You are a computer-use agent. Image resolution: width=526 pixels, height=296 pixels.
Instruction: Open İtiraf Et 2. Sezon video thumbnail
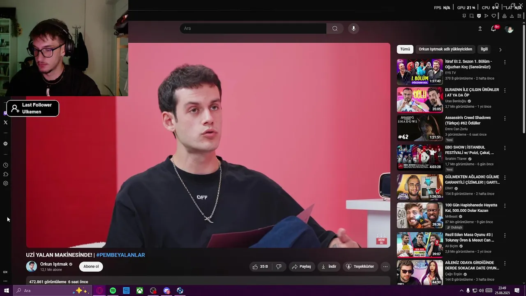coord(420,72)
